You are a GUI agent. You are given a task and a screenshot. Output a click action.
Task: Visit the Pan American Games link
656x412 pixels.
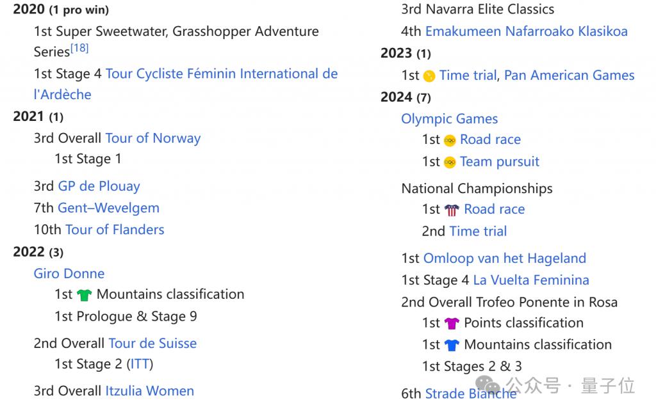(x=569, y=75)
